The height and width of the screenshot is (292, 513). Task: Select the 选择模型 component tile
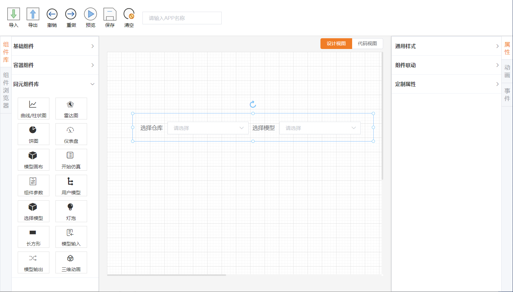(x=34, y=211)
